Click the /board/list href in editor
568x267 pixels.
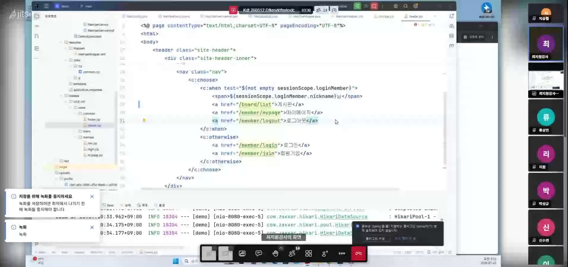[255, 104]
